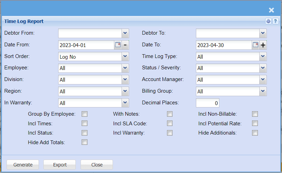282x173 pixels.
Task: Open the Date From calendar picker
Action: click(x=118, y=45)
